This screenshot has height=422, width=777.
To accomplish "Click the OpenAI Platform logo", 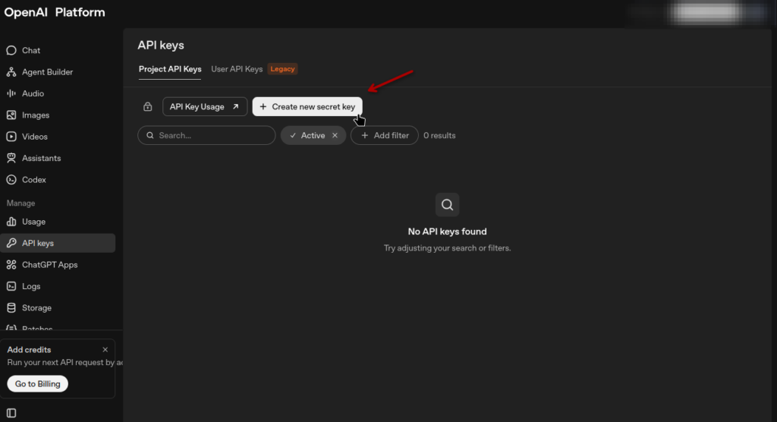I will click(55, 12).
